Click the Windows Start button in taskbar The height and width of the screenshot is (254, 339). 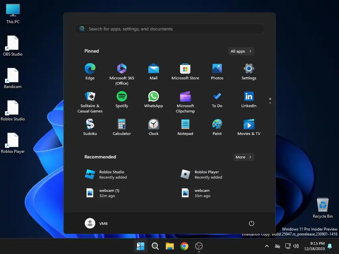click(140, 246)
